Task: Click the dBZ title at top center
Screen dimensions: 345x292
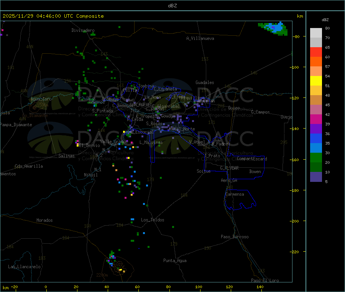Action: pyautogui.click(x=172, y=6)
